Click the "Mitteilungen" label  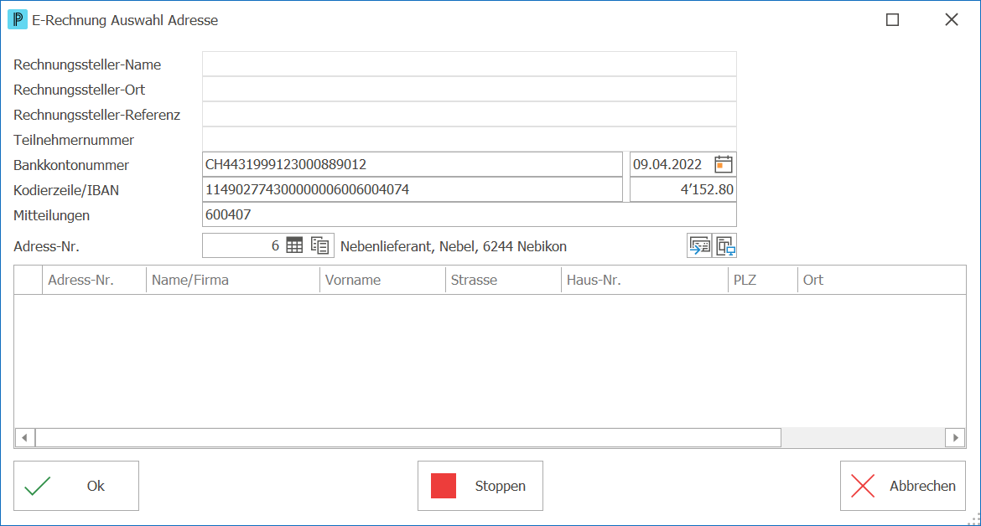click(x=52, y=215)
